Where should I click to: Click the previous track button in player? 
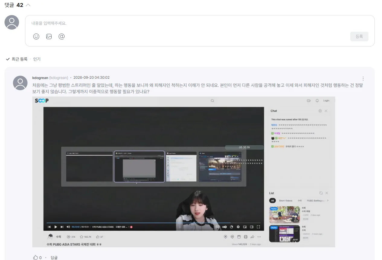pyautogui.click(x=49, y=227)
